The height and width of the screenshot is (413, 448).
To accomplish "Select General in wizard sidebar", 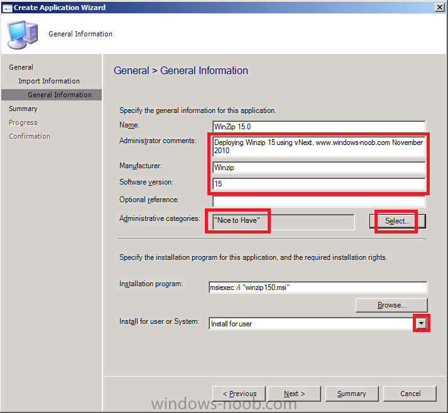I will pos(21,67).
